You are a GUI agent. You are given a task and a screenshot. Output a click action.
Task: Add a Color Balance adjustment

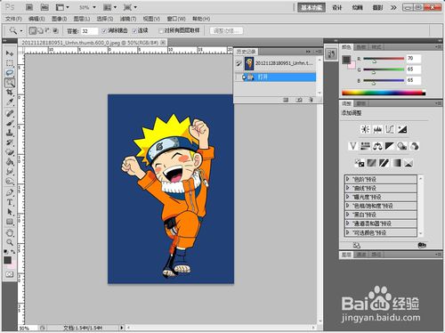pyautogui.click(x=377, y=146)
